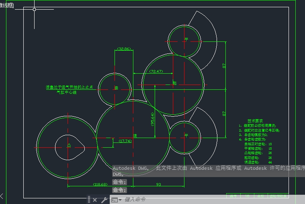Image resolution: width=305 pixels, height=204 pixels.
Task: Click the crosshair cursor pickbox
Action: click(x=35, y=9)
